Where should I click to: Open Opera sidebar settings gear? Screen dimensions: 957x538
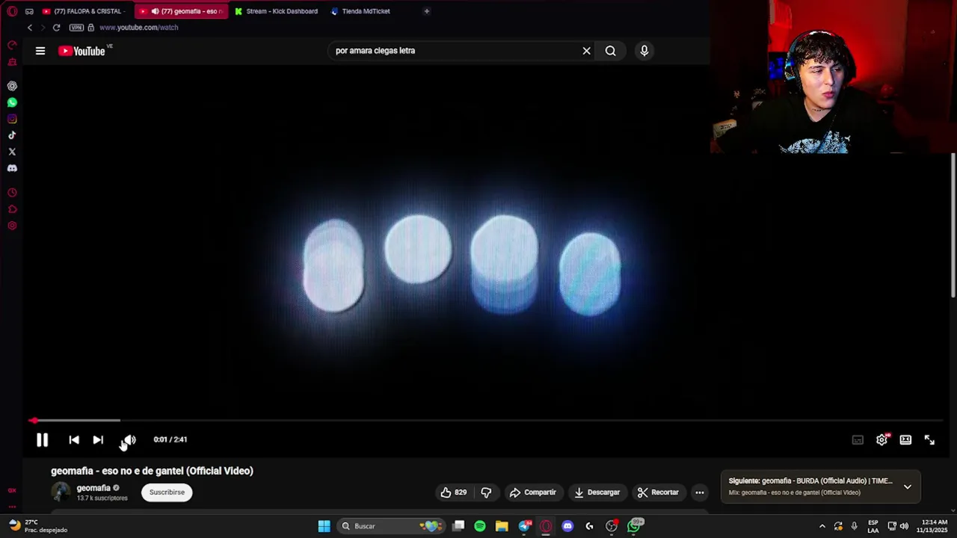click(12, 226)
